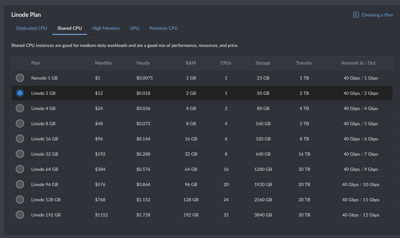
Task: Click the $12 monthly price
Action: coord(99,93)
